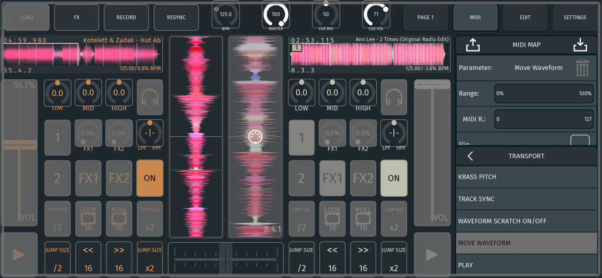Image resolution: width=602 pixels, height=278 pixels.
Task: Open the MIDI tab
Action: (x=475, y=18)
